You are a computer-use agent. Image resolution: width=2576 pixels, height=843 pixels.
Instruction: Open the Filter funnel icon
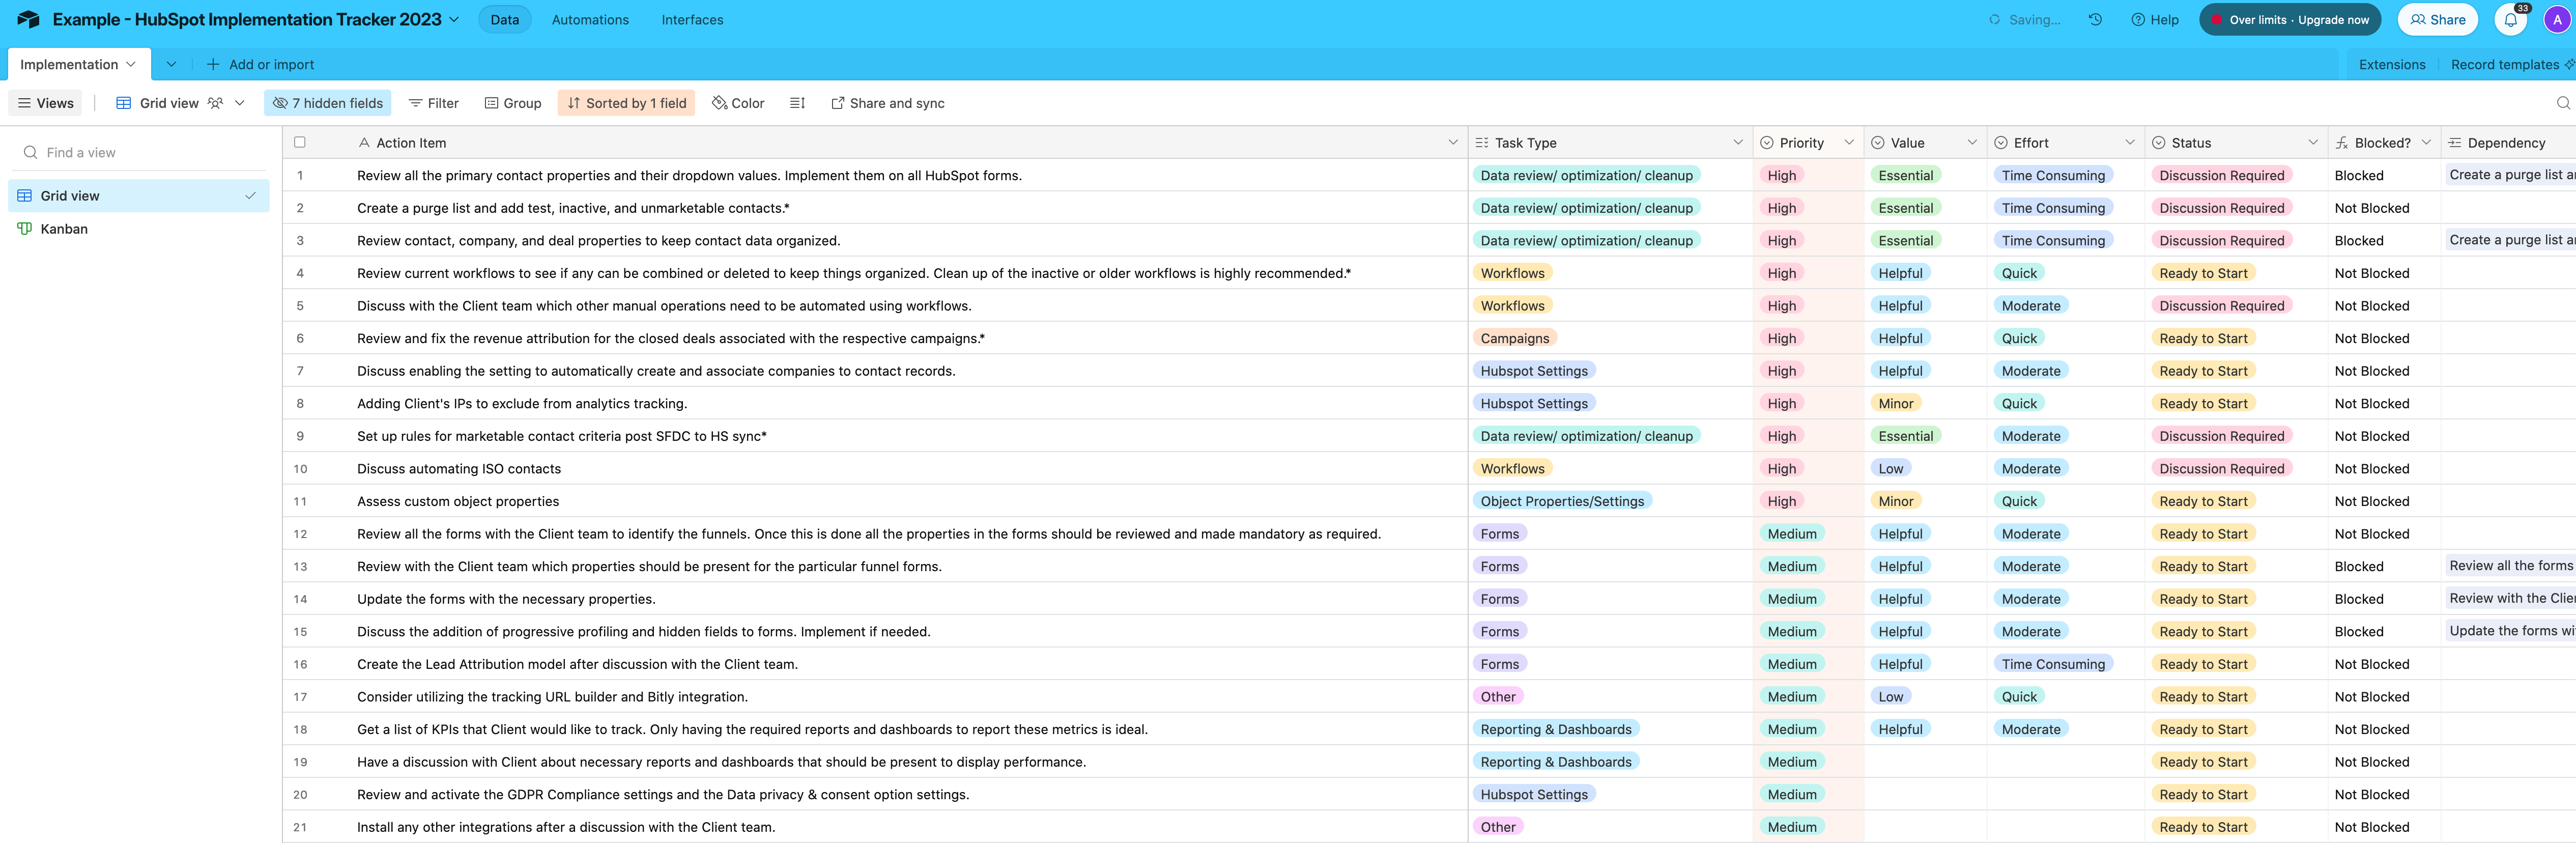point(415,103)
